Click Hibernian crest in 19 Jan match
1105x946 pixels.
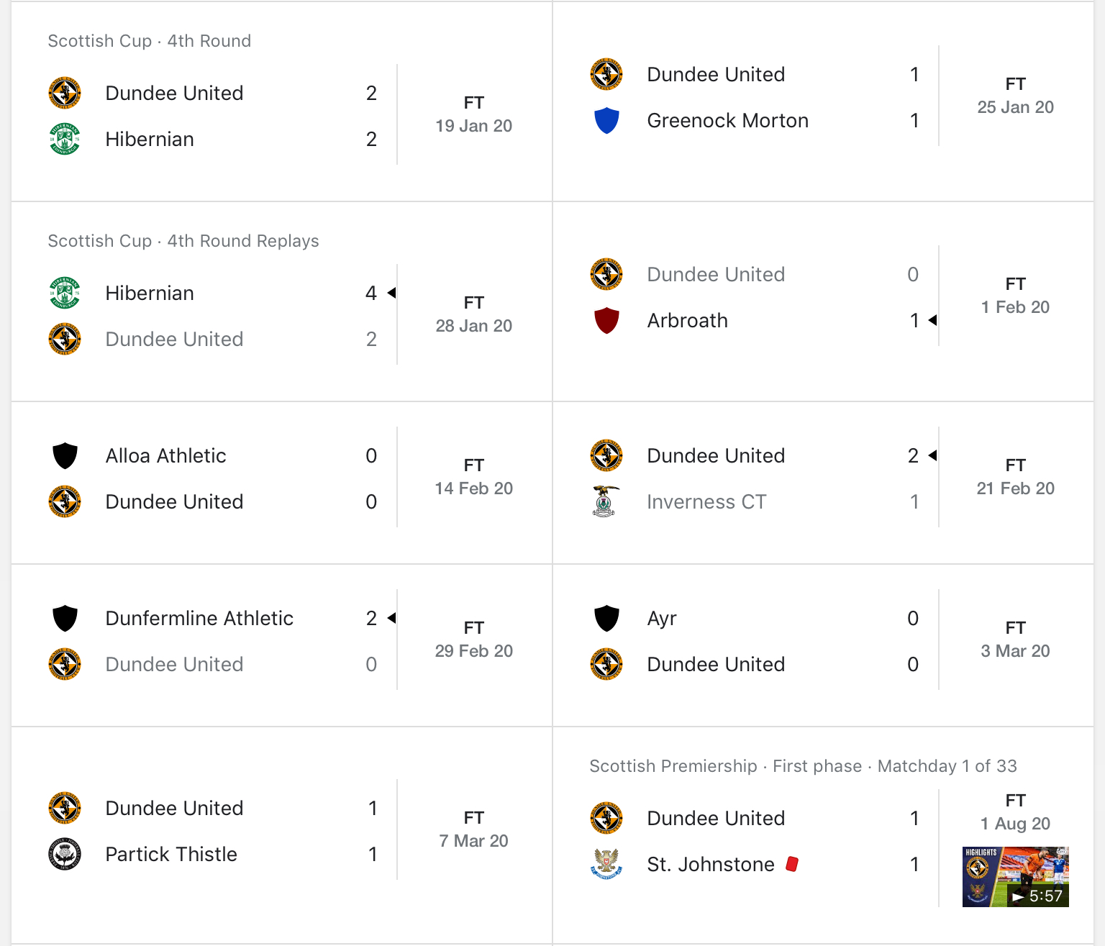(x=65, y=139)
